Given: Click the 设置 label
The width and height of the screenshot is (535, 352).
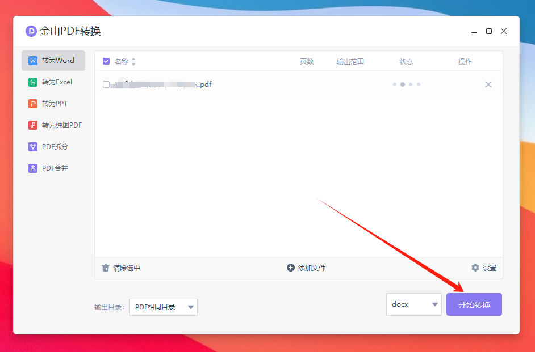Looking at the screenshot, I should (x=490, y=268).
